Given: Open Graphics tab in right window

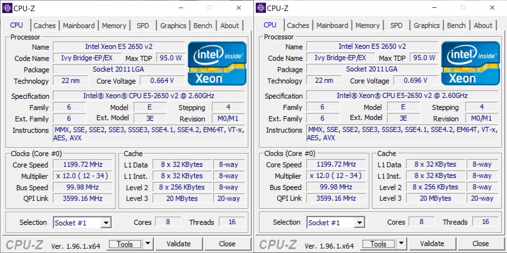Looking at the screenshot, I should [427, 25].
